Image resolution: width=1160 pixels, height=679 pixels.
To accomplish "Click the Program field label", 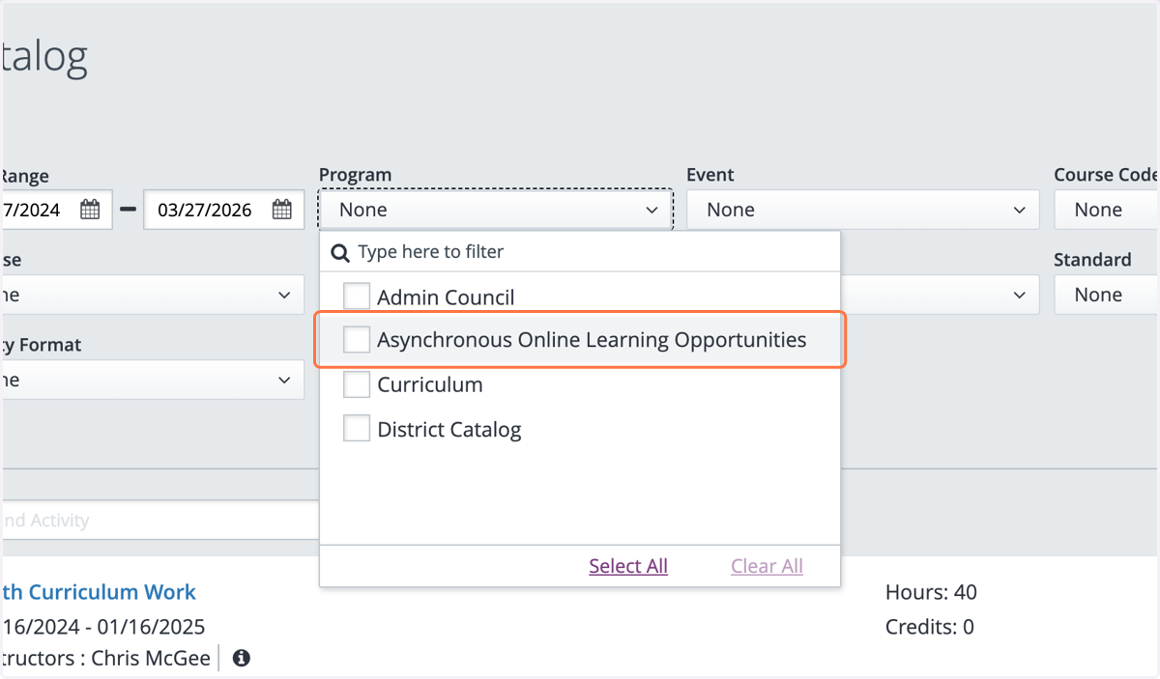I will (x=356, y=175).
